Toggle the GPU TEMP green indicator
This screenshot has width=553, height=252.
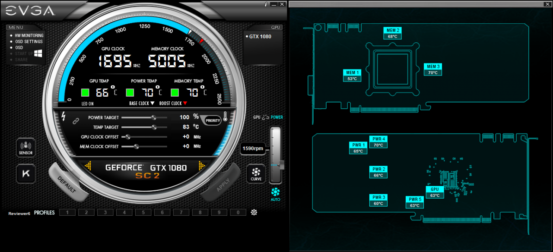tap(85, 92)
